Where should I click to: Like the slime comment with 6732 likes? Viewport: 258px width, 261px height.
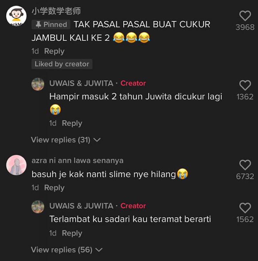click(x=245, y=165)
